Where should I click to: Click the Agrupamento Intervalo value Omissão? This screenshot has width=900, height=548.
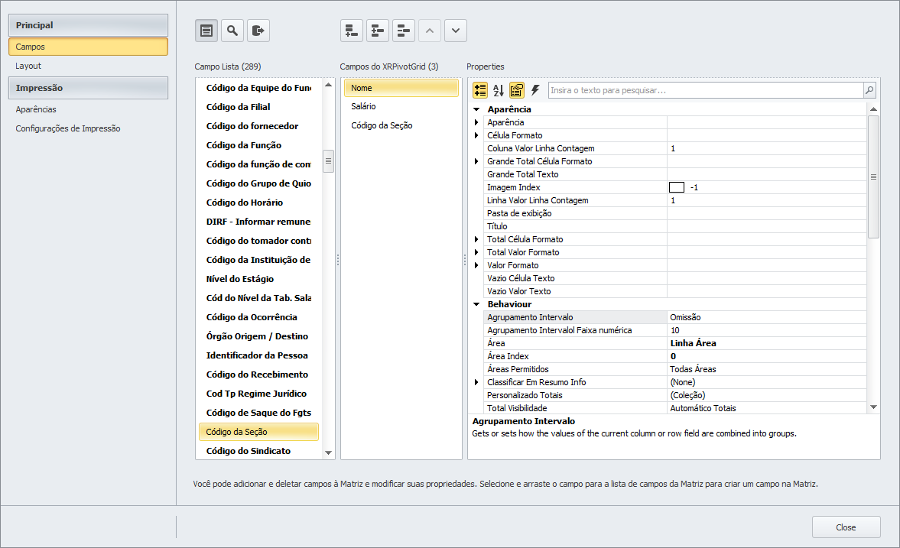[767, 317]
